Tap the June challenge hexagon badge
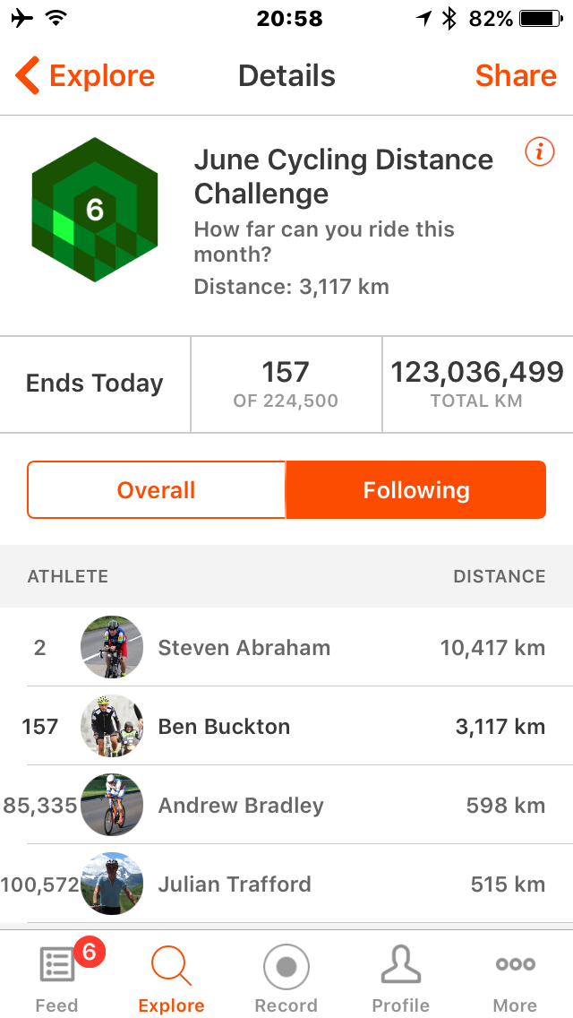 [95, 210]
